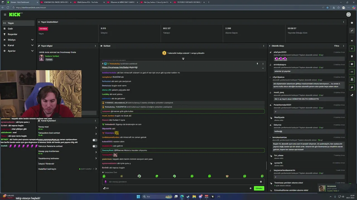
Task: Open the incehesap.link/Battal link
Action: pos(115,67)
